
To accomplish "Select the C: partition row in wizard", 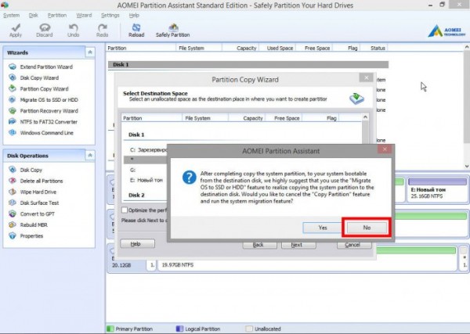I will coord(145,149).
